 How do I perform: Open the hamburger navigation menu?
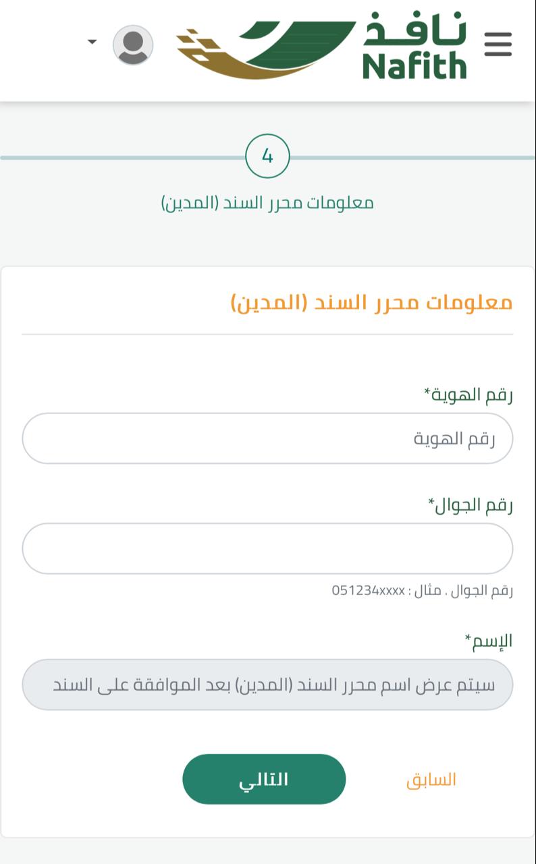pos(498,45)
